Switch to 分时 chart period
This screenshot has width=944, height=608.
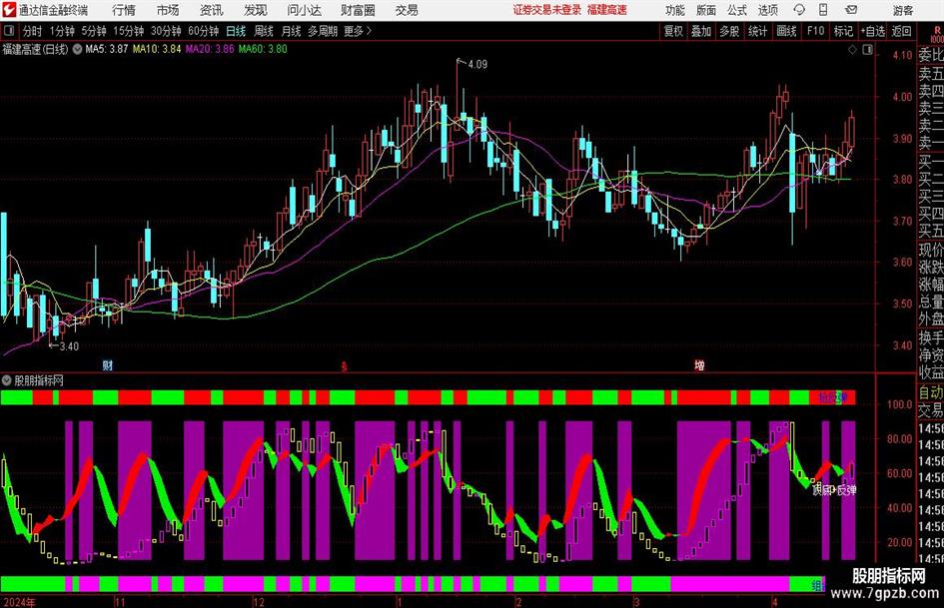click(32, 31)
